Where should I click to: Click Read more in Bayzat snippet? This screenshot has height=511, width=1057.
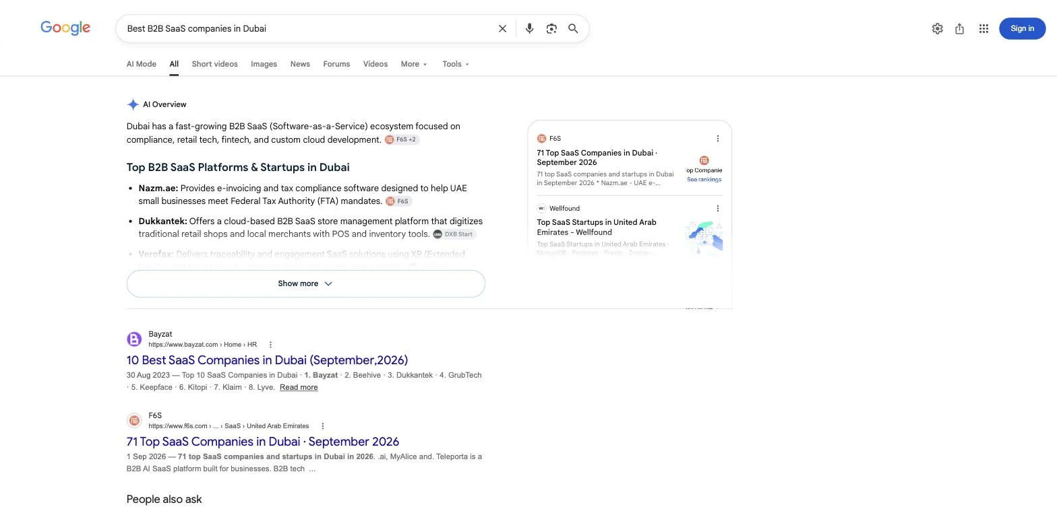point(299,387)
